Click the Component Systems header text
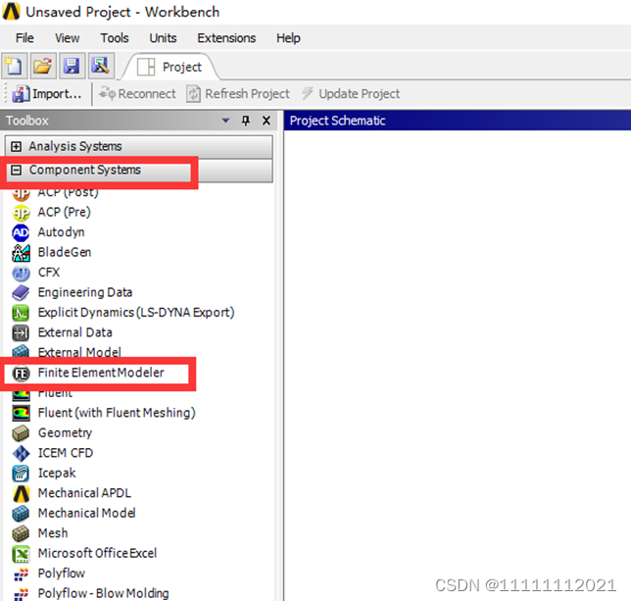Viewport: 631px width, 601px height. [x=85, y=171]
